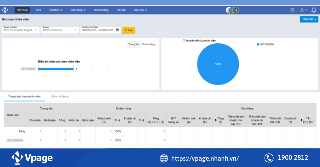
Task: Click the contact person icon in top bar
Action: [x=293, y=10]
